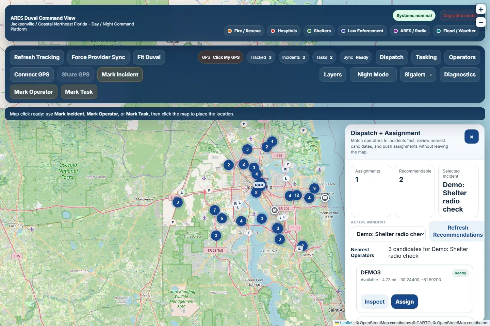Image resolution: width=490 pixels, height=326 pixels.
Task: Toggle the ARES / Radio layer chip
Action: [x=410, y=31]
